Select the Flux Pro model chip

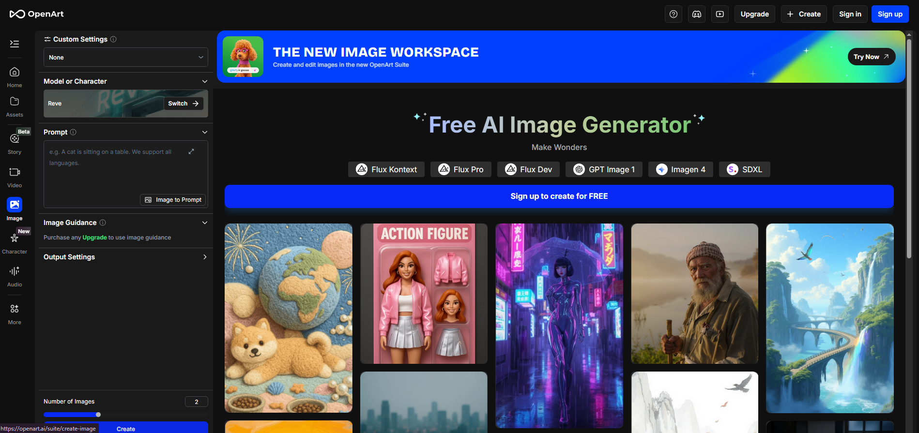pos(460,169)
